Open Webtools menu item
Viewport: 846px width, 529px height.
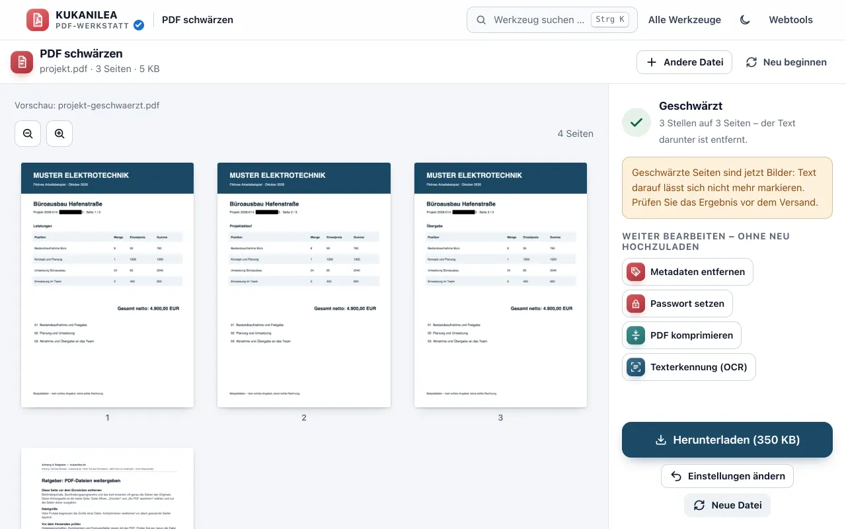pos(790,20)
